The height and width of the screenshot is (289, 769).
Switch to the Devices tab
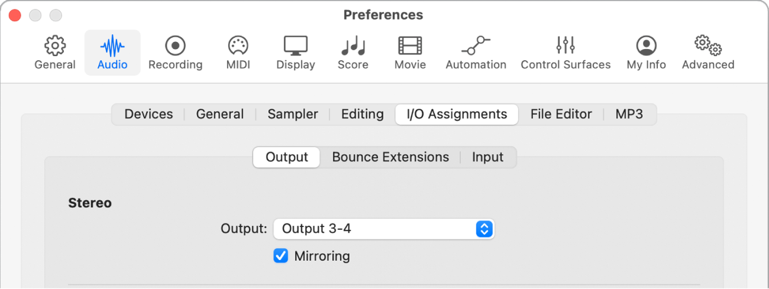tap(149, 114)
